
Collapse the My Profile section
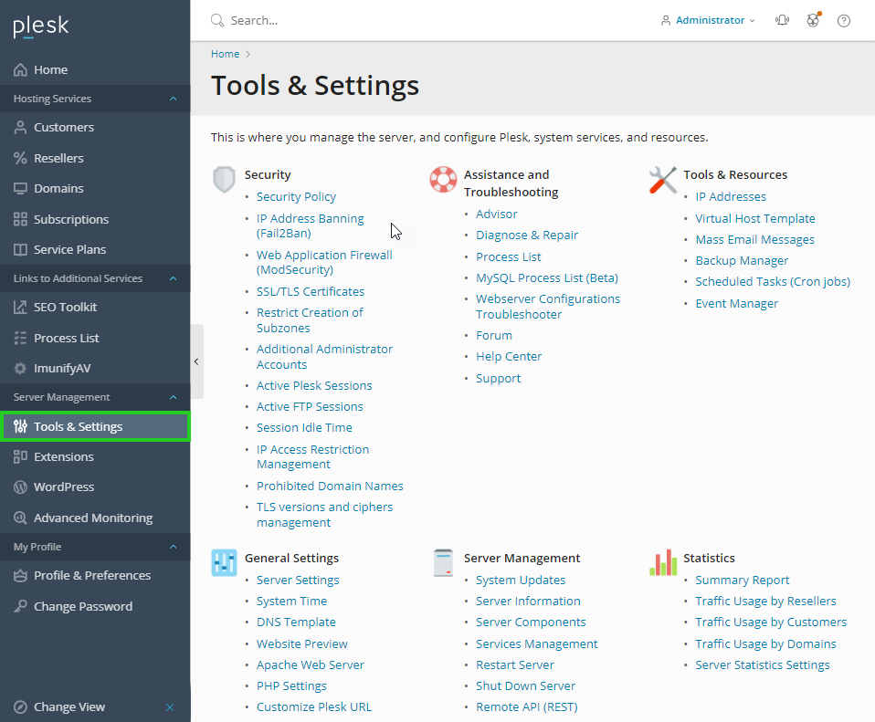[x=174, y=547]
